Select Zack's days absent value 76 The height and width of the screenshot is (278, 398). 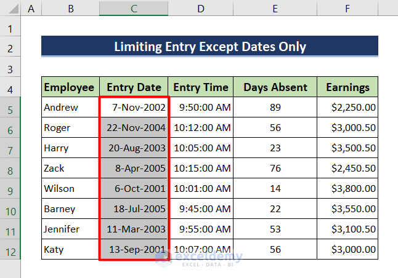click(275, 169)
